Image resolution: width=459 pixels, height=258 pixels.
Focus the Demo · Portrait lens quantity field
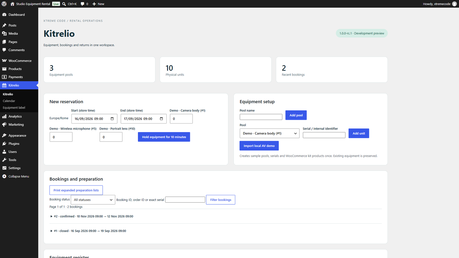111,137
